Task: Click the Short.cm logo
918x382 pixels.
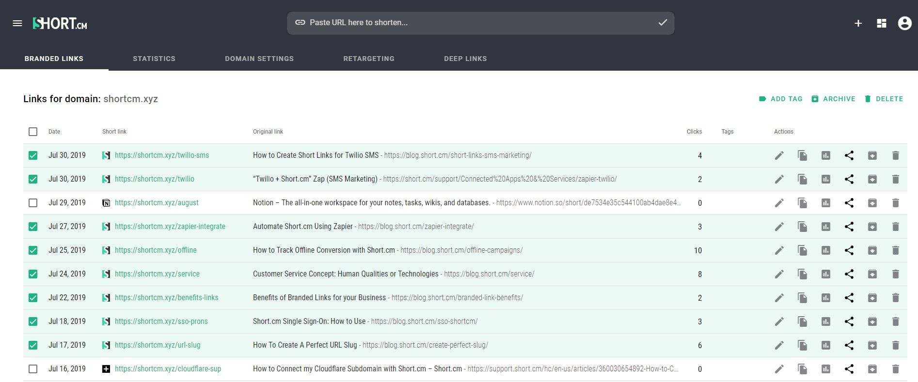Action: coord(60,23)
